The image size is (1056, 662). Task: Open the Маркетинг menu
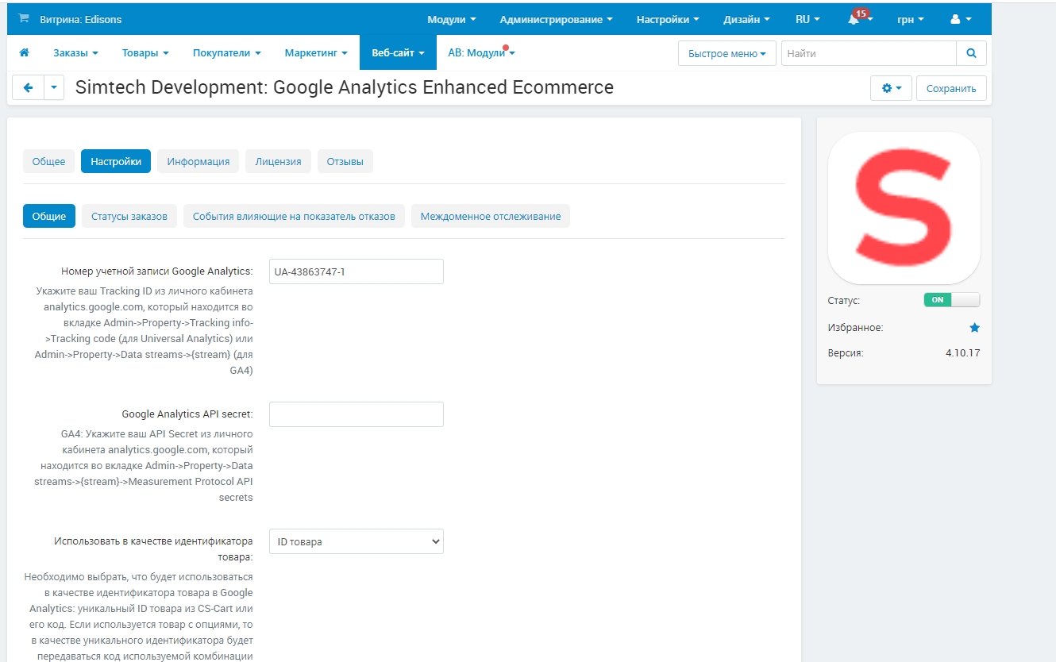(316, 52)
